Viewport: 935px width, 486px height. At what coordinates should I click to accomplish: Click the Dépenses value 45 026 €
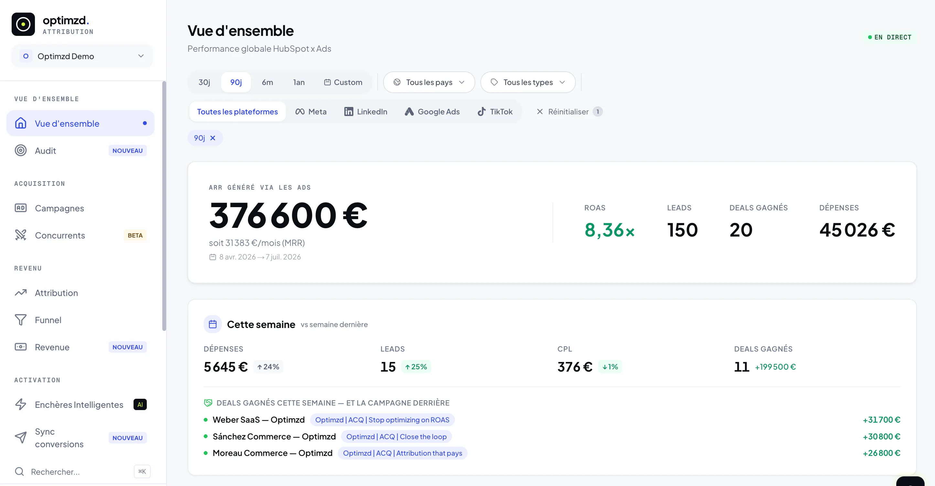pos(857,230)
